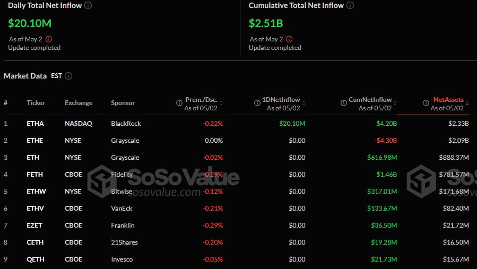This screenshot has height=269, width=477.
Task: Click the Ticker column header
Action: pos(36,103)
